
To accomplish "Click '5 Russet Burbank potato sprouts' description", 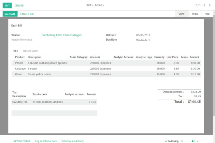I will (x=47, y=63).
